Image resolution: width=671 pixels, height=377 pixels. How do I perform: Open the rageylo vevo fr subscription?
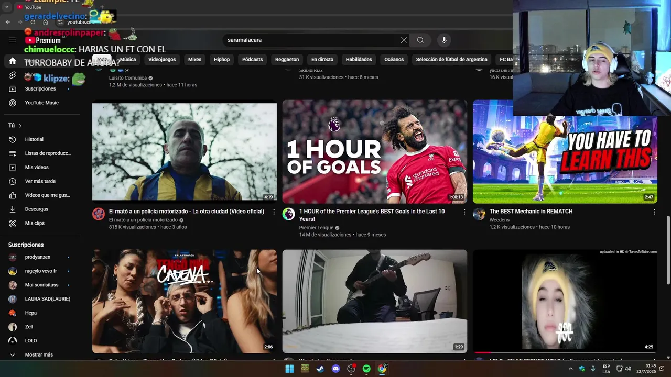click(x=41, y=271)
